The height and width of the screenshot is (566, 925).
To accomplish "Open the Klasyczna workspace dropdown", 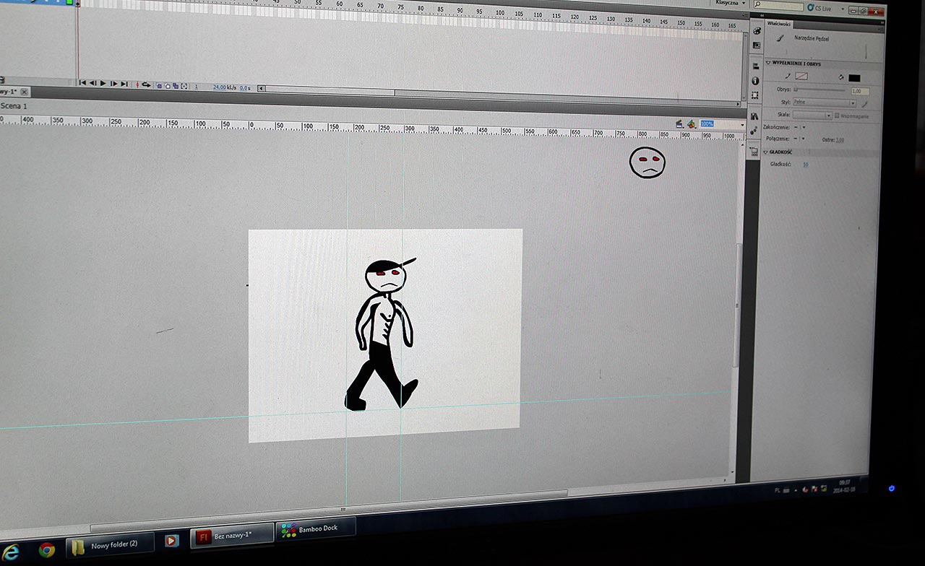I will 726,3.
